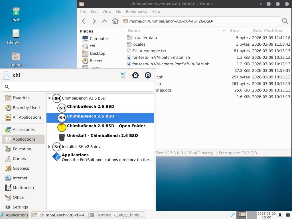292x219 pixels.
Task: Switch to ChimbaBench taskbar window button
Action: click(60, 215)
